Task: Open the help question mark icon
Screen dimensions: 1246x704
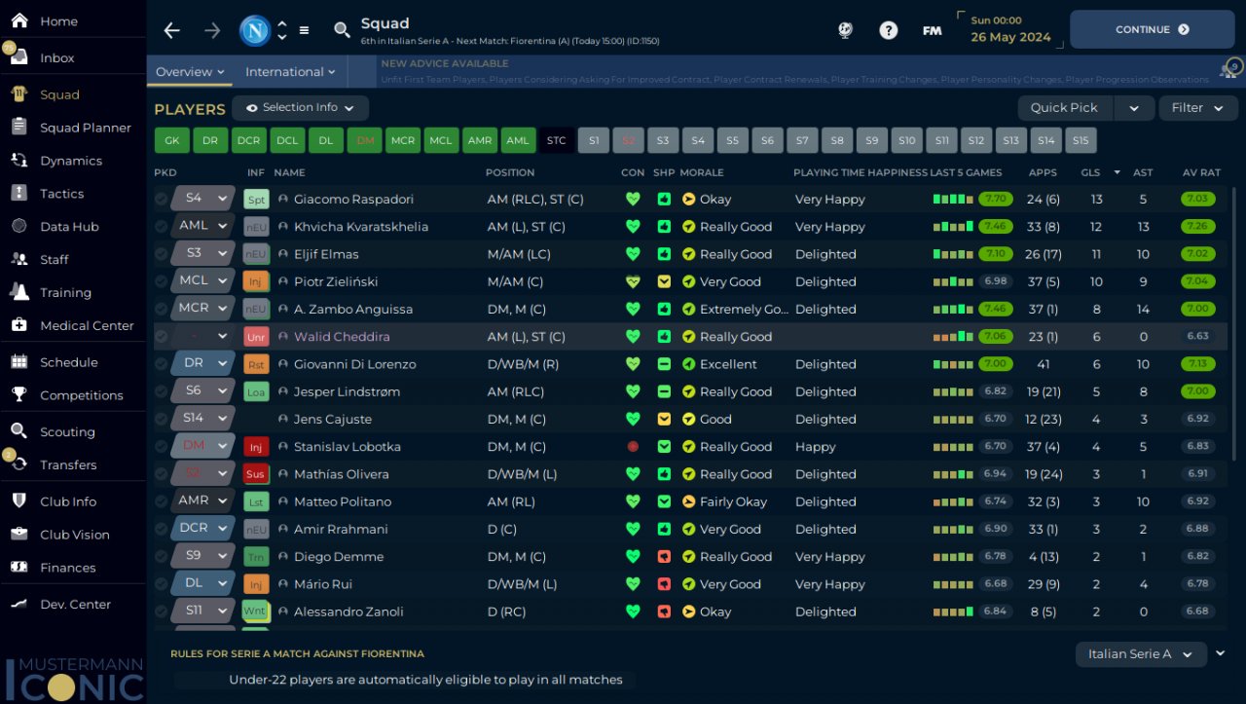Action: pyautogui.click(x=888, y=30)
